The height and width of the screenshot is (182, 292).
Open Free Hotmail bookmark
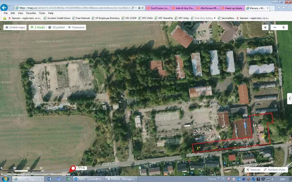(x=81, y=18)
